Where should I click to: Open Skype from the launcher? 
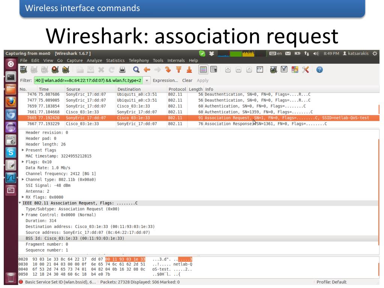point(11,153)
